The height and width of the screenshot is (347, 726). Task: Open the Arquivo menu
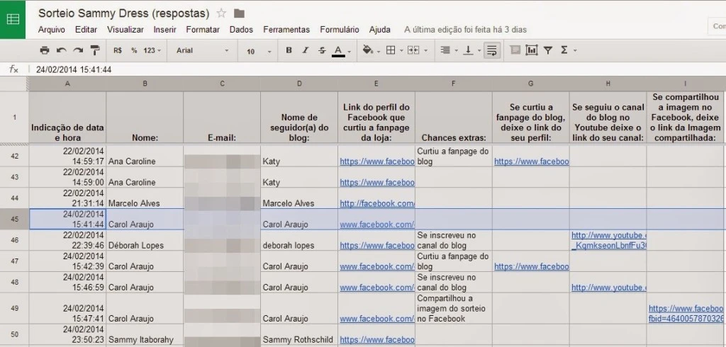51,30
